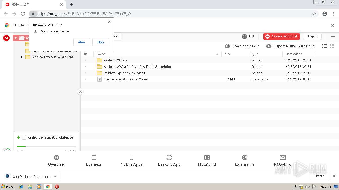Block multiple file downloads for mega.nz
This screenshot has height=190, width=339.
click(x=101, y=42)
